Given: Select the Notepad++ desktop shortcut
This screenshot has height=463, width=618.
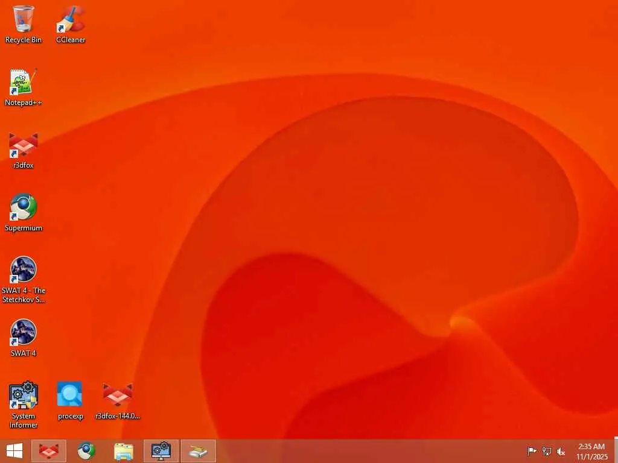Looking at the screenshot, I should pyautogui.click(x=24, y=87).
